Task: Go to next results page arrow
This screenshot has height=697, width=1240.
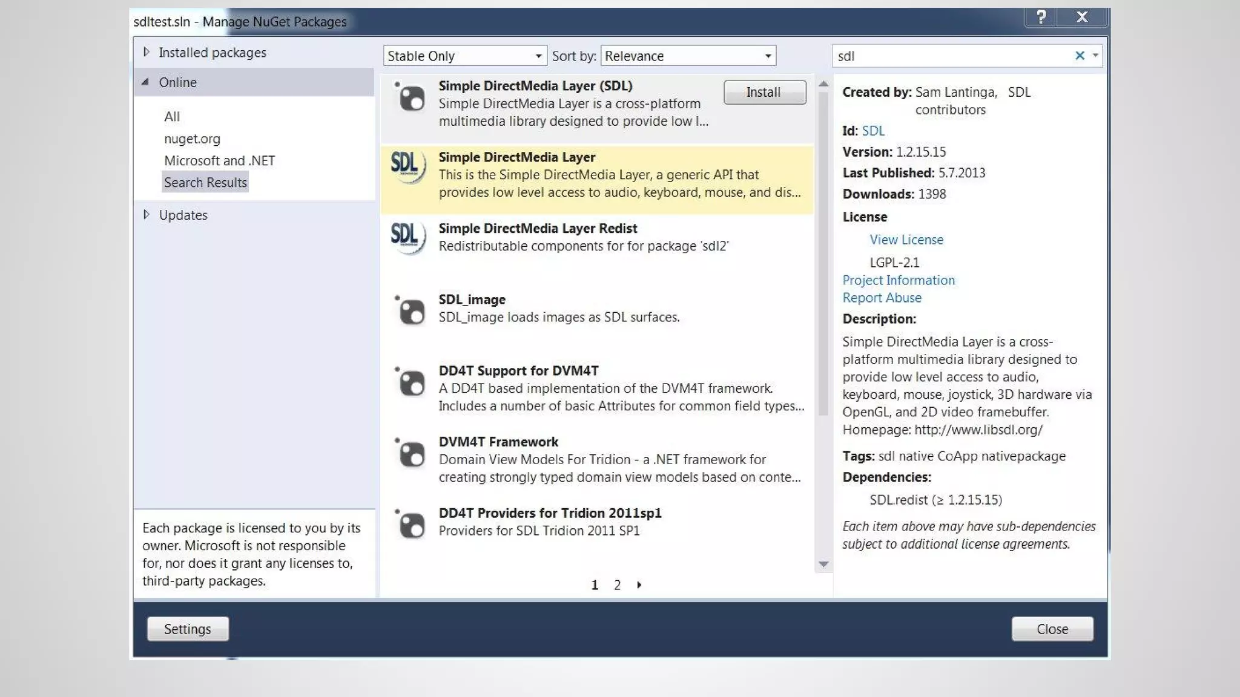Action: (x=639, y=585)
